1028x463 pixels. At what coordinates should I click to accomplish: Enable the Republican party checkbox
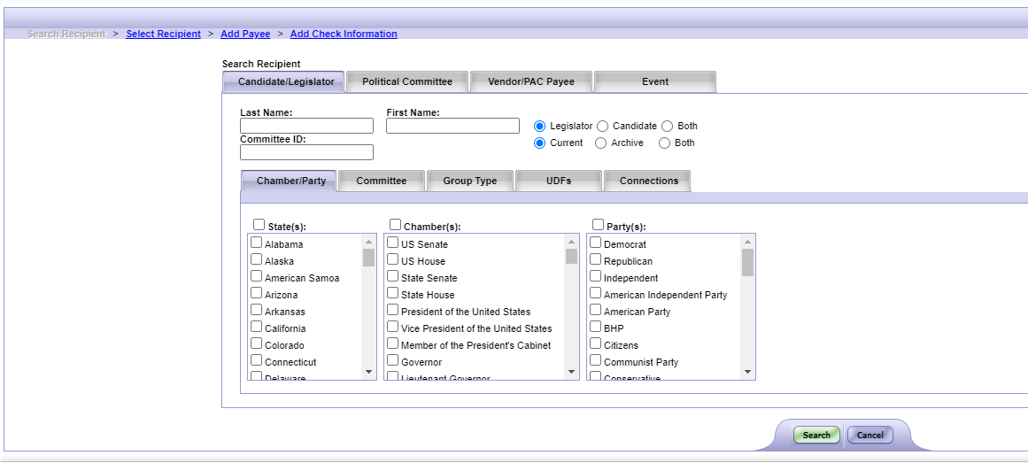coord(596,260)
